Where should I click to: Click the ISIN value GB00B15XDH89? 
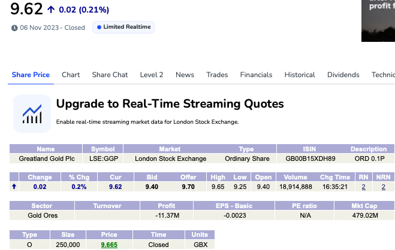[x=310, y=159]
